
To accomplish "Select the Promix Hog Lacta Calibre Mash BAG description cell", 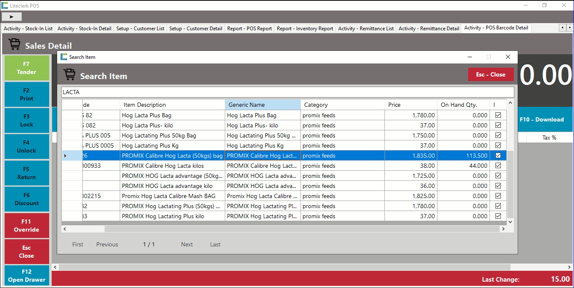I will click(x=172, y=196).
